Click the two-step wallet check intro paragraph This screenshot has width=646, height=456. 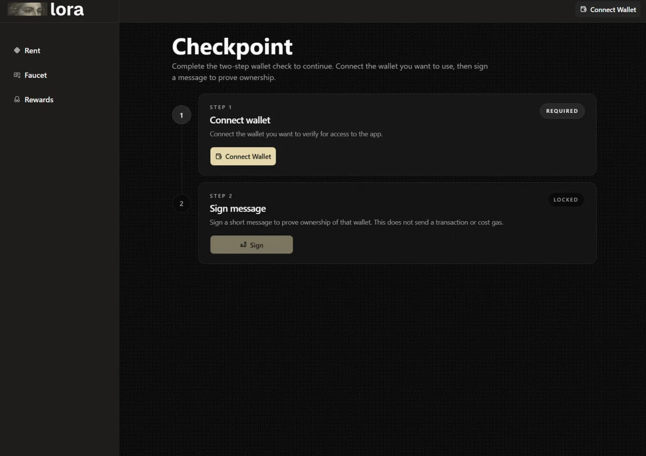pyautogui.click(x=330, y=72)
